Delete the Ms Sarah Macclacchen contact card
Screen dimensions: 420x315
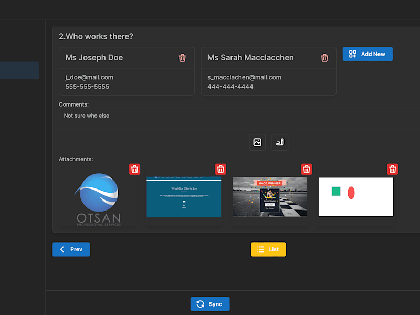click(324, 58)
